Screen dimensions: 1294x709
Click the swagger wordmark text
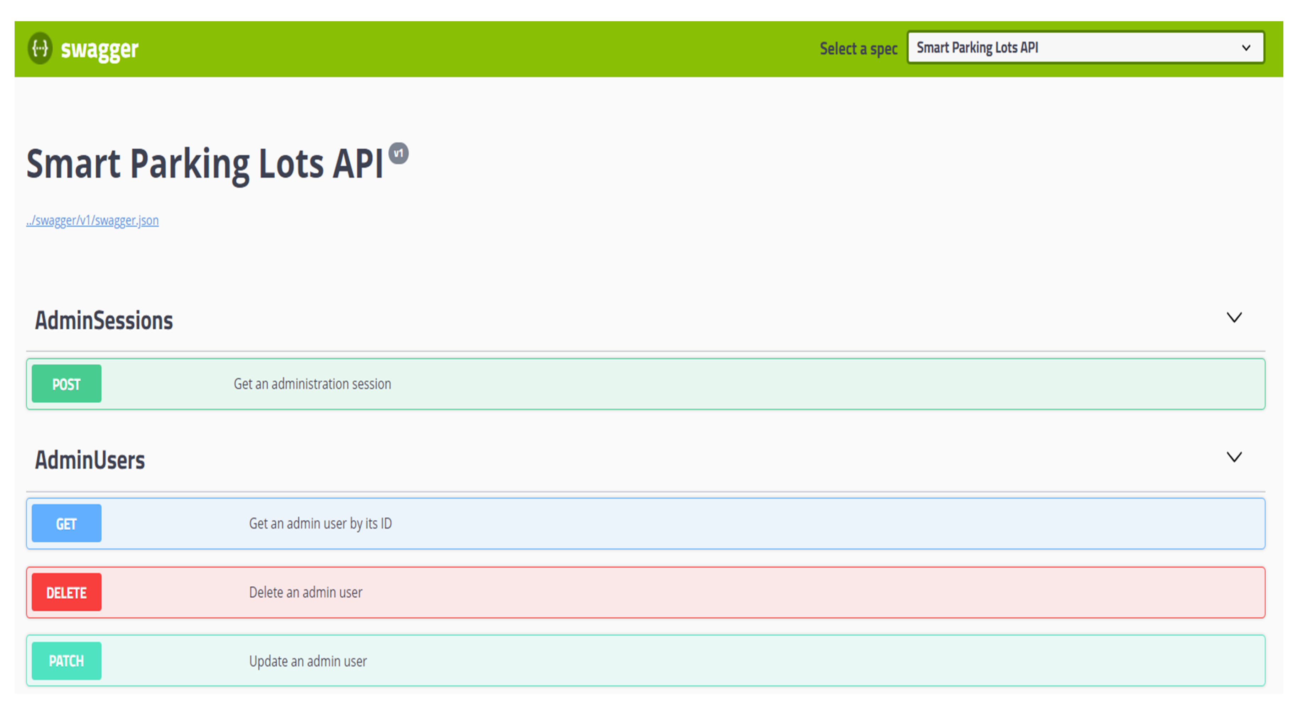(99, 49)
